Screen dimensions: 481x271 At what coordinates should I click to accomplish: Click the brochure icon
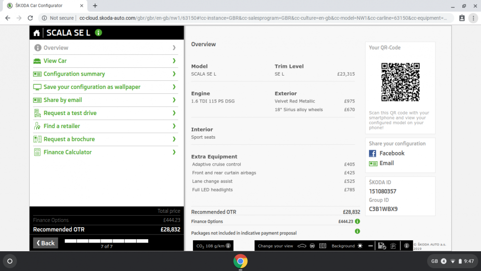click(37, 139)
